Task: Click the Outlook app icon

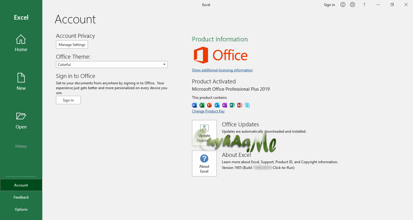Action: pos(217,105)
